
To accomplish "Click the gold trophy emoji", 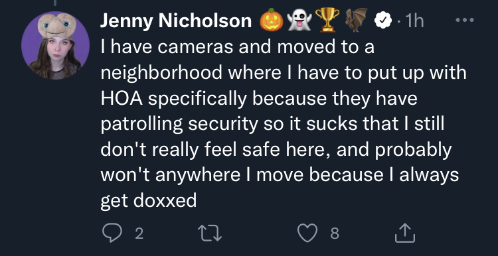I will [327, 20].
